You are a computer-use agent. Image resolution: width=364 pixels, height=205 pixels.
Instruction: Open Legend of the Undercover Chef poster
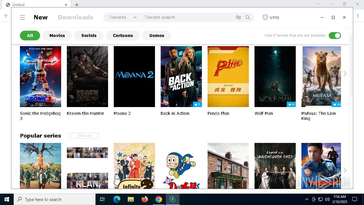(275, 166)
